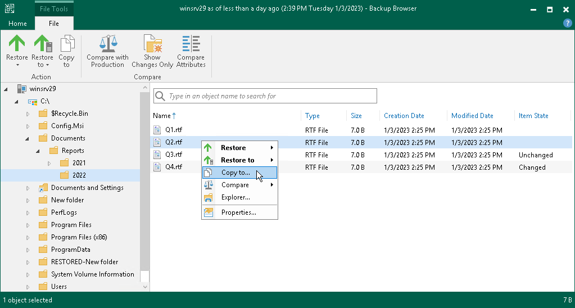Click the Explorer icon in context menu
The width and height of the screenshot is (575, 308).
209,197
